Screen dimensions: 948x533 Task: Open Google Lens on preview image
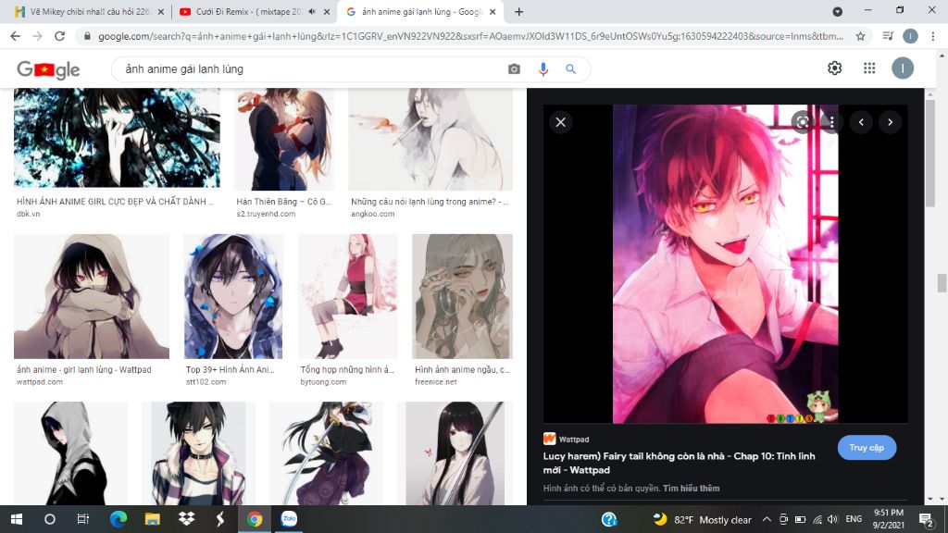click(x=803, y=122)
